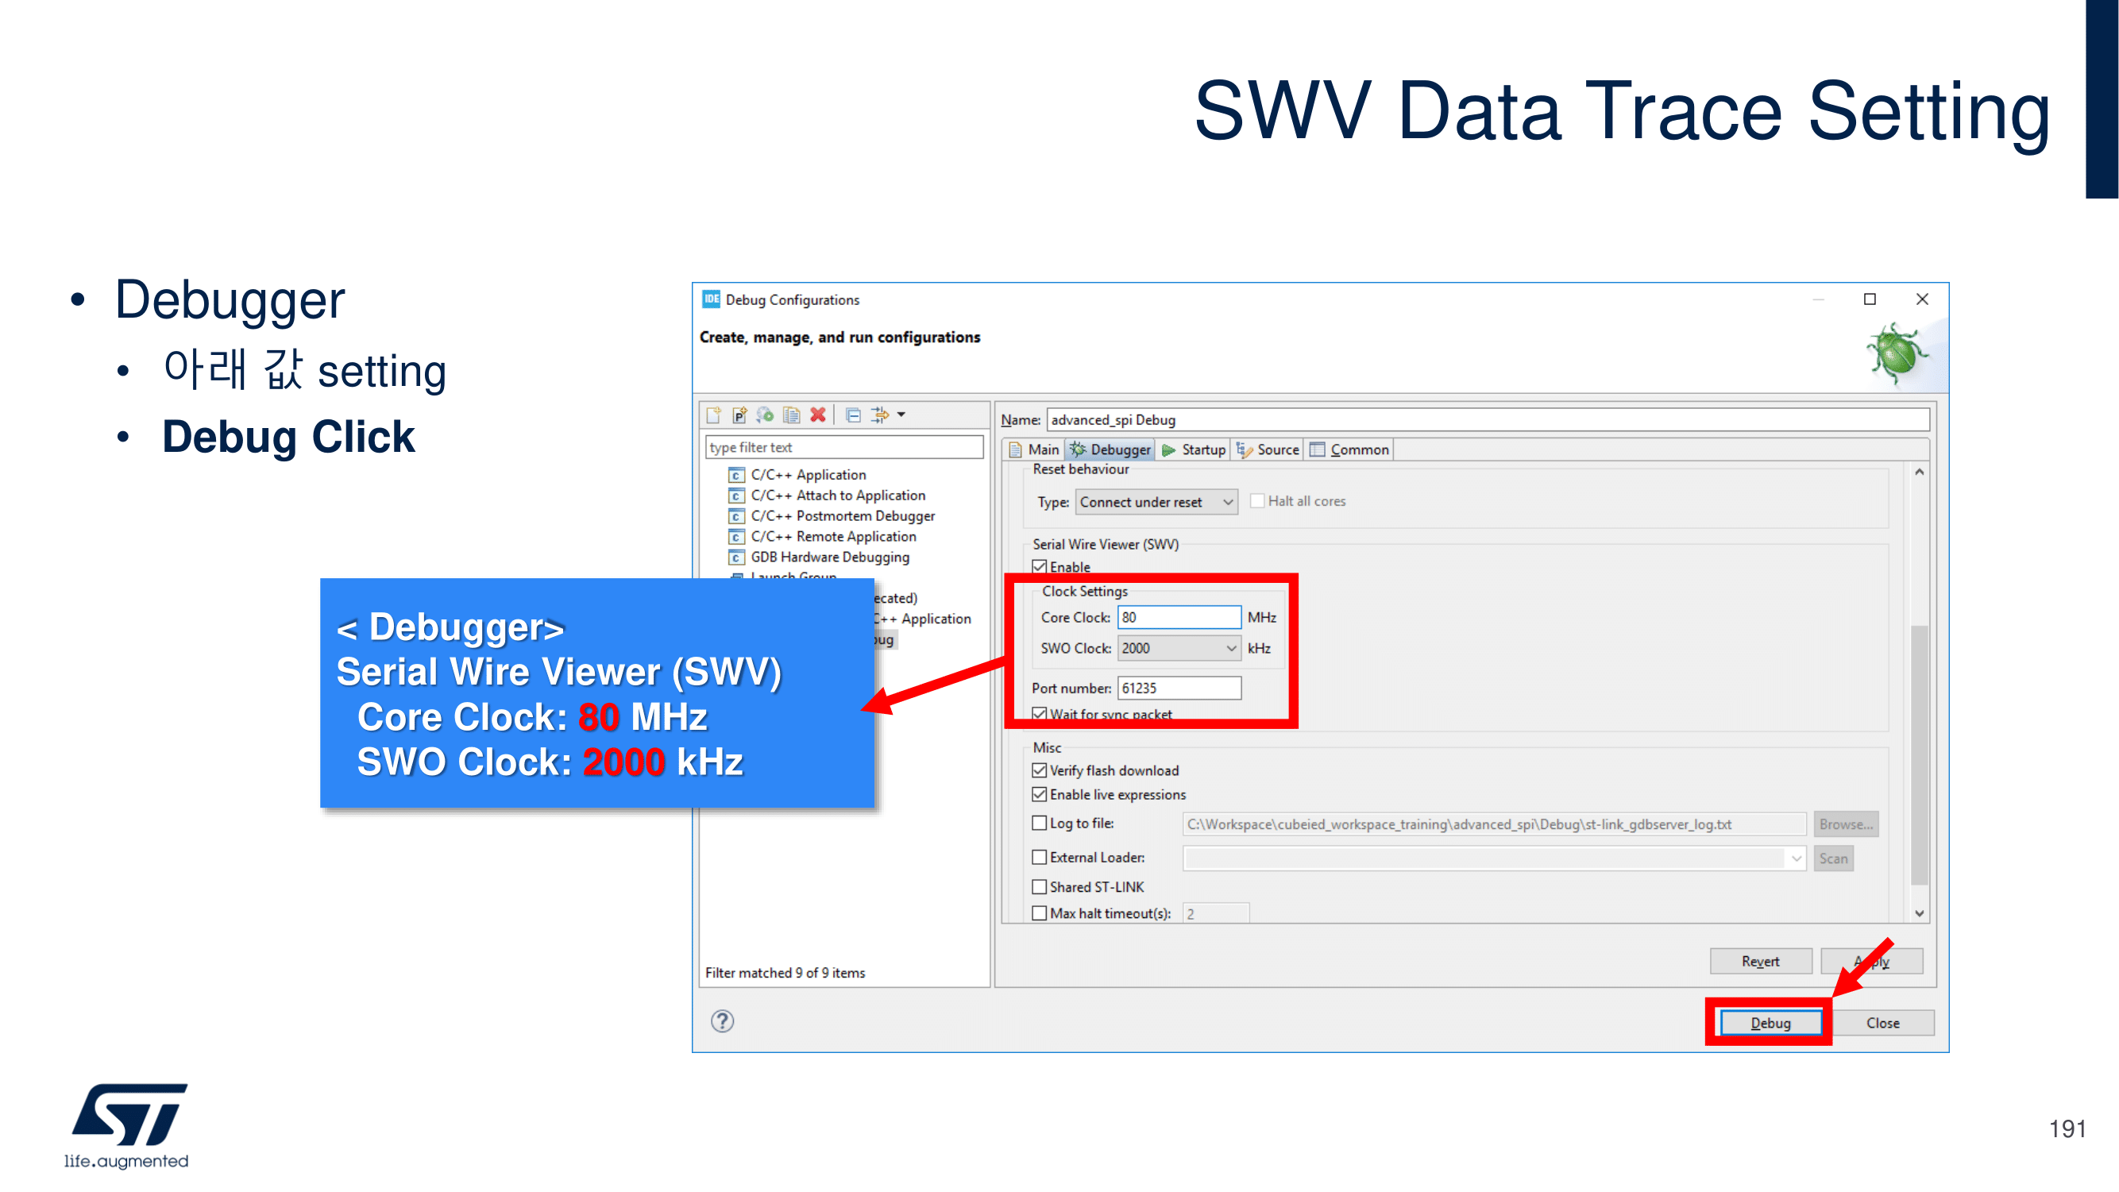2119x1192 pixels.
Task: Tick the Shared ST-LINK checkbox
Action: click(1040, 886)
